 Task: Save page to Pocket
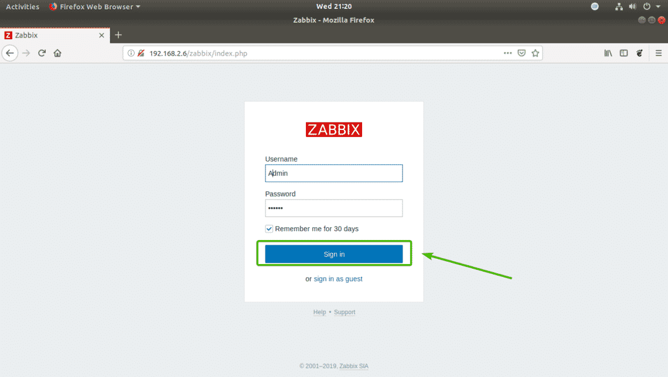point(522,53)
